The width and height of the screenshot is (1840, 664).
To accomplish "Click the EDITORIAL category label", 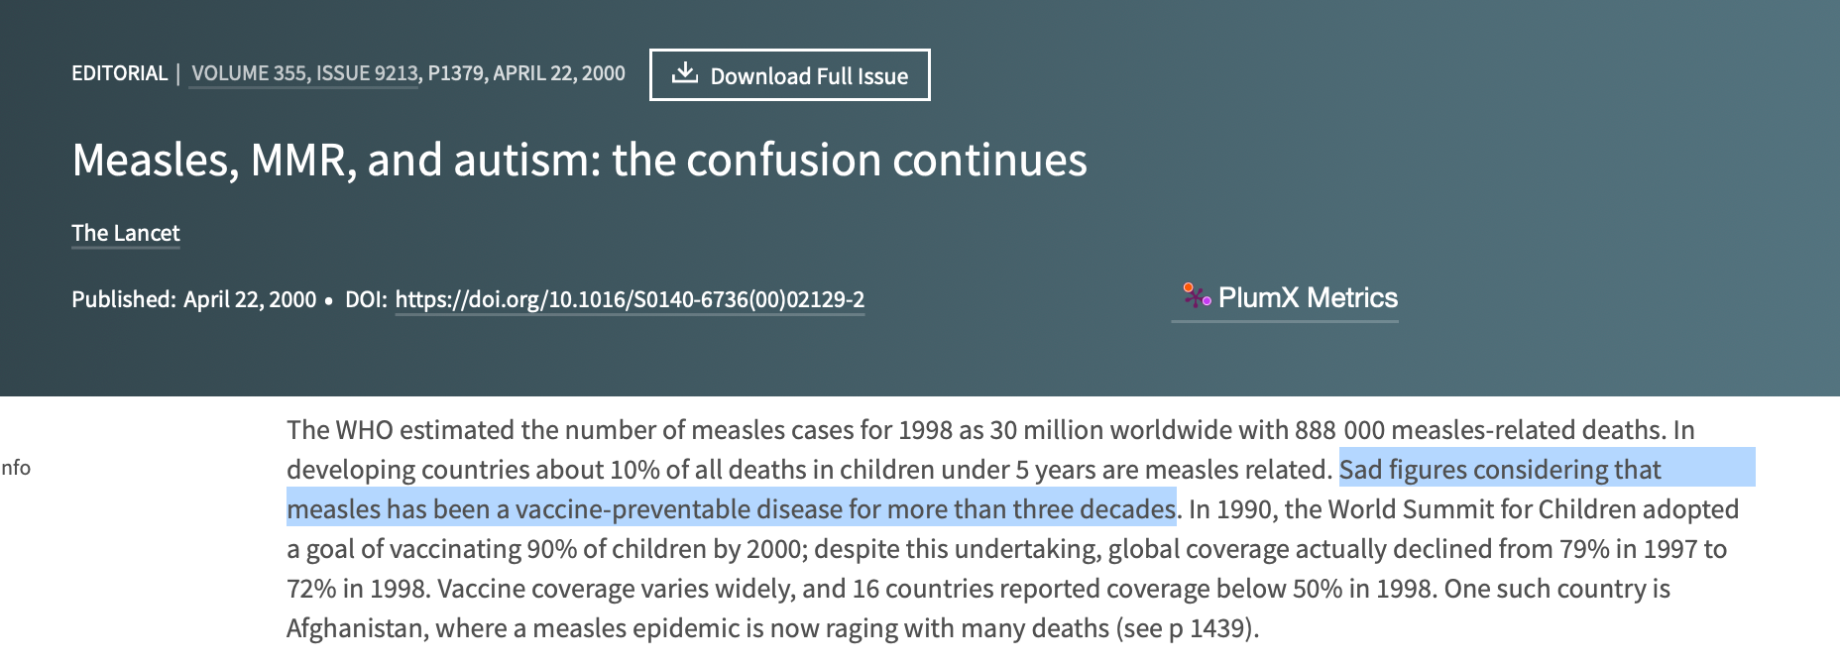I will coord(119,73).
